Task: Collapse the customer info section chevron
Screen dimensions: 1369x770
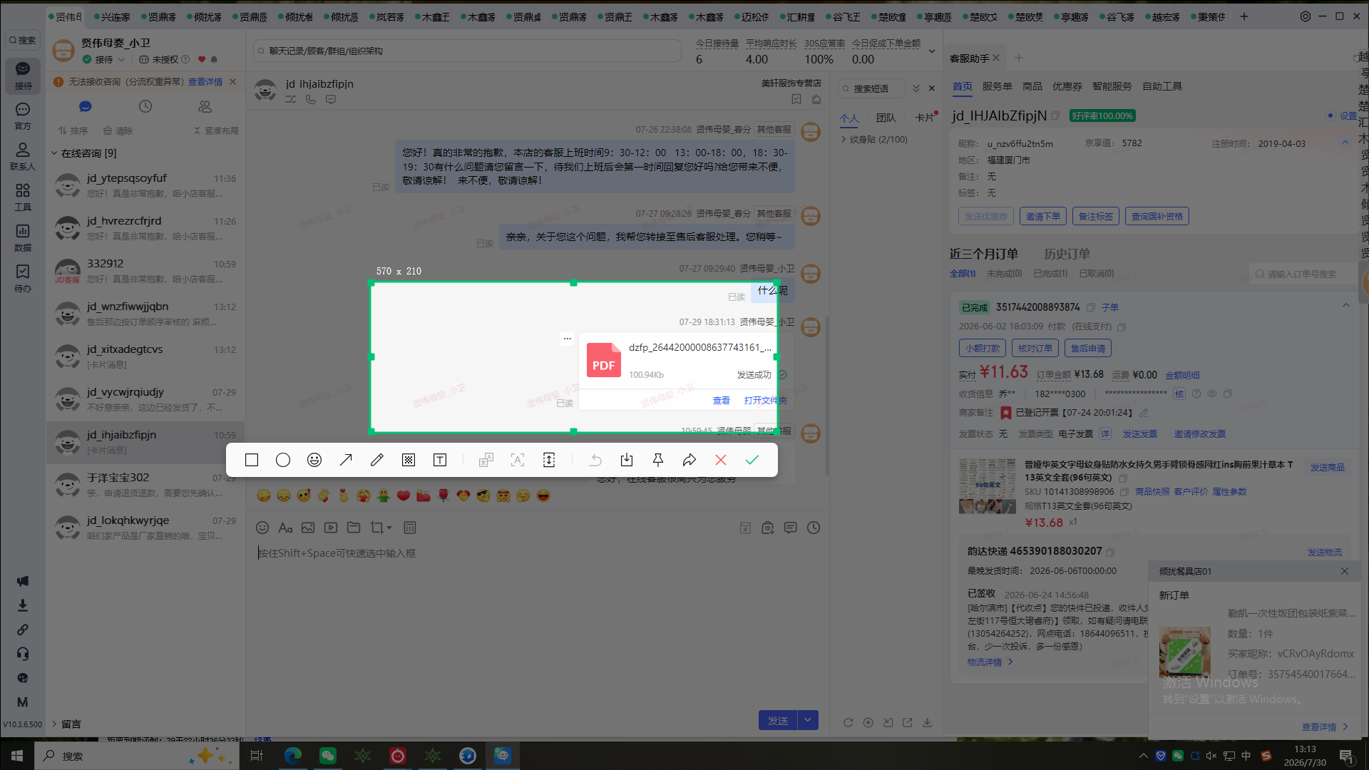Action: coord(1345,143)
